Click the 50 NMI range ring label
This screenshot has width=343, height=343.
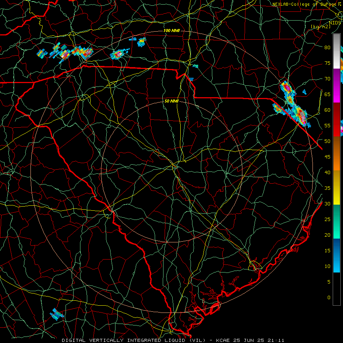pyautogui.click(x=171, y=101)
